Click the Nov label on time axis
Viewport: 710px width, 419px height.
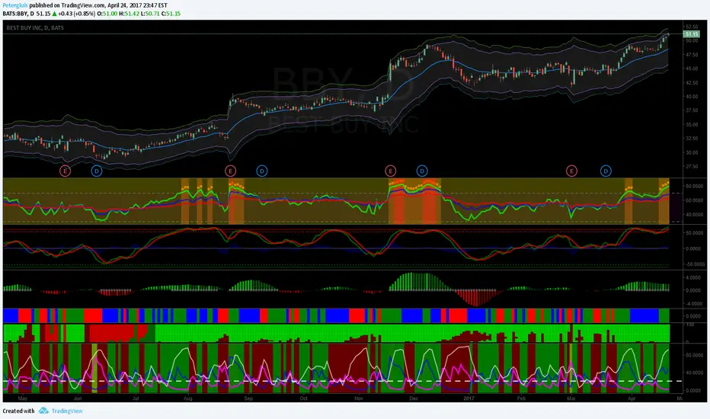[359, 398]
